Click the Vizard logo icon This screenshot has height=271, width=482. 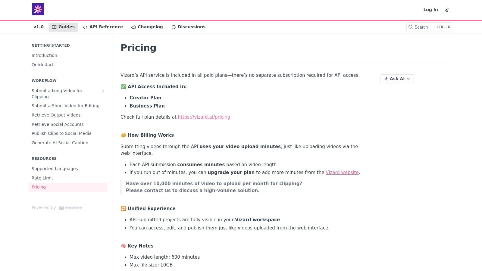click(38, 9)
